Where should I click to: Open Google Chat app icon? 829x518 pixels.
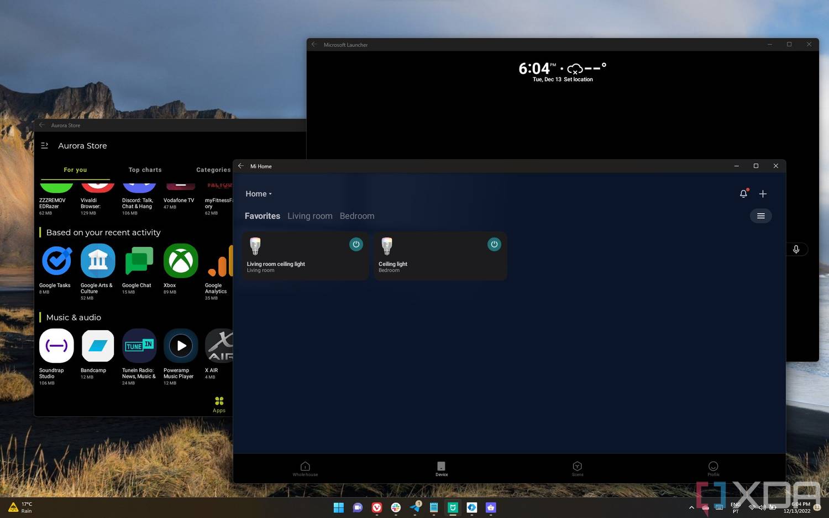[x=139, y=261]
